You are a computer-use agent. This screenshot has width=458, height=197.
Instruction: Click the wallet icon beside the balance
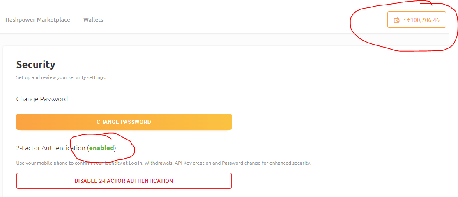pos(397,20)
